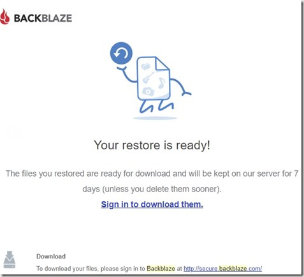Screen dimensions: 304x277
Task: Click the folder icon on the document character
Action: (x=146, y=66)
